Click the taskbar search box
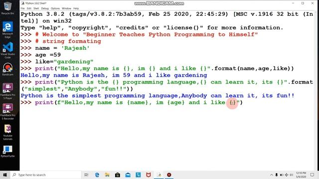319x179 pixels. coord(46,175)
